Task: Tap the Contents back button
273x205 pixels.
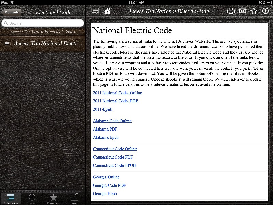Action: (12, 12)
